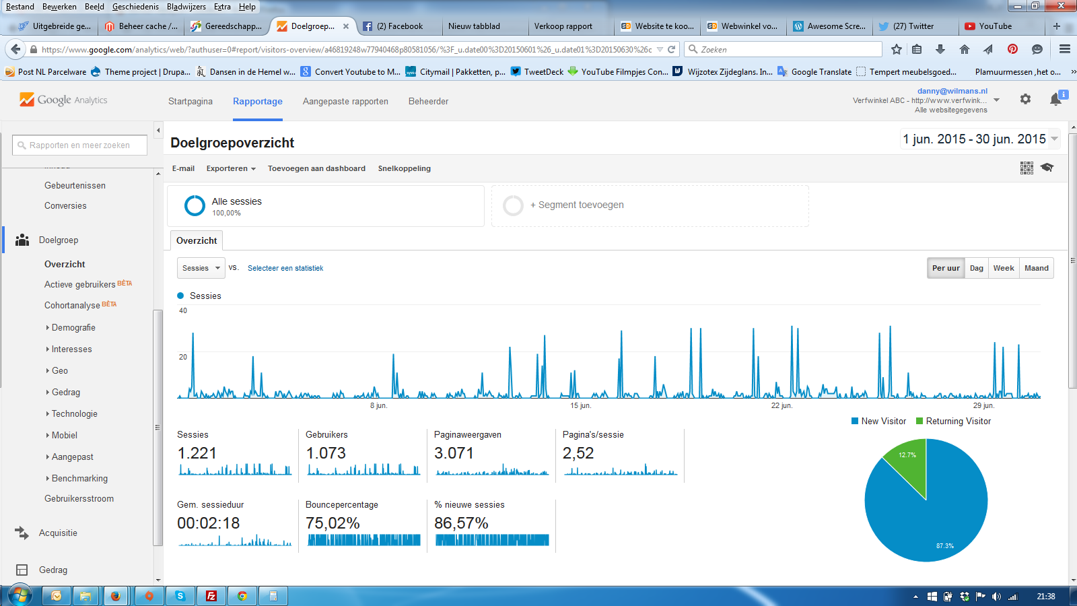Switch chart to Per uur
Screen dimensions: 1077x606
[x=946, y=268]
